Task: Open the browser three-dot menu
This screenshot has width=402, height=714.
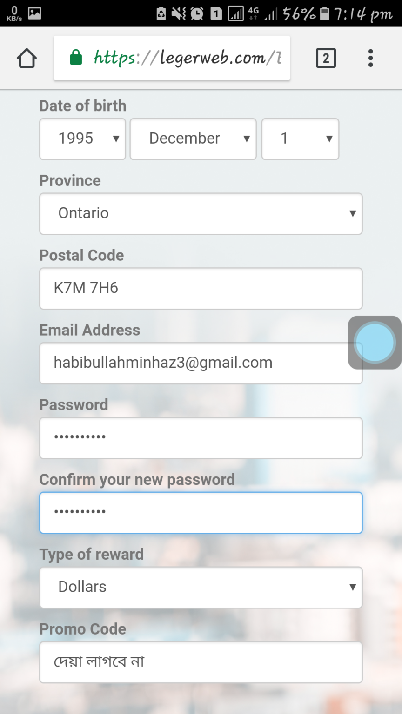Action: pyautogui.click(x=370, y=59)
